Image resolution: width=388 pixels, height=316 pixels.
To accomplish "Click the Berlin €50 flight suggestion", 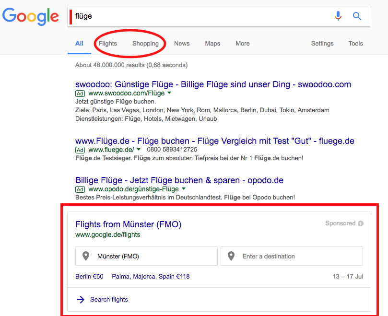I will [89, 276].
